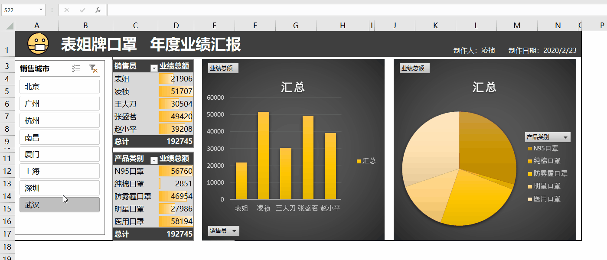Click the 销售城市 slicer title
607x260 pixels.
(x=35, y=68)
